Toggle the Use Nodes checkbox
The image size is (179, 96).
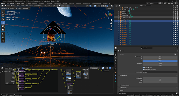(x=22, y=68)
